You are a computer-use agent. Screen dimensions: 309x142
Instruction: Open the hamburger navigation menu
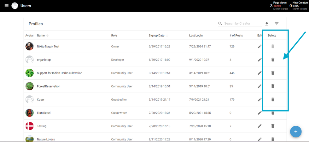coord(6,6)
